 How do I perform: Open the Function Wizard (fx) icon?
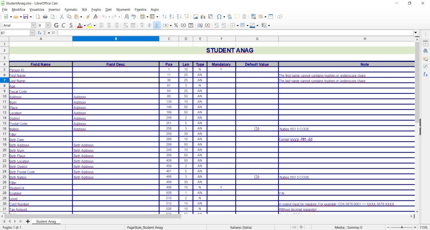coord(39,33)
